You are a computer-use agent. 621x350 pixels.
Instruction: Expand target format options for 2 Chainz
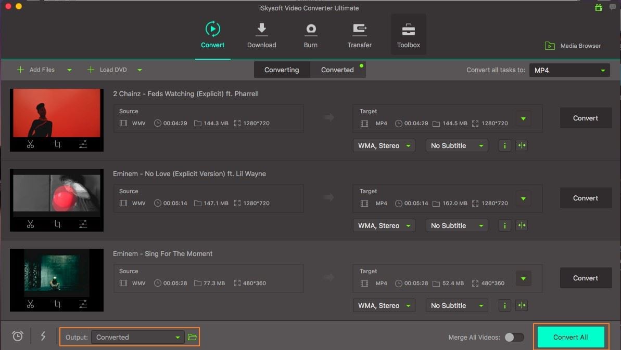[x=524, y=118]
